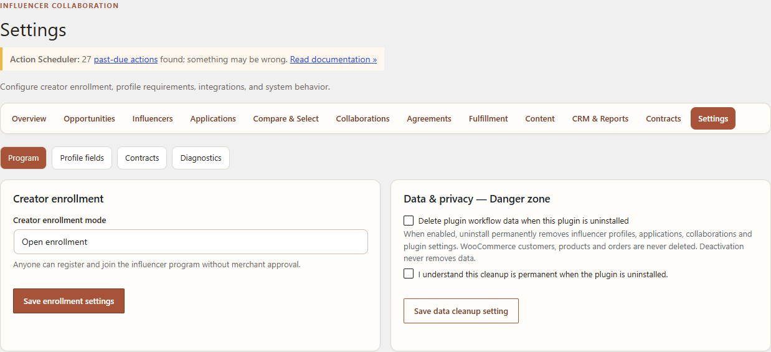
Task: Click Save enrollment settings button
Action: (69, 301)
